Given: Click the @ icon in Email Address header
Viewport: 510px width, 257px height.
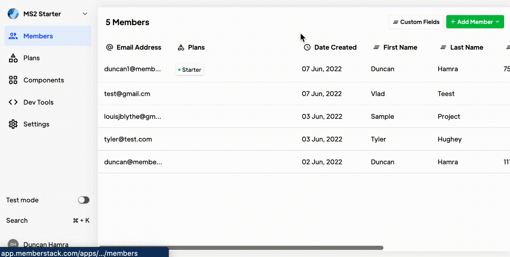Looking at the screenshot, I should (110, 47).
